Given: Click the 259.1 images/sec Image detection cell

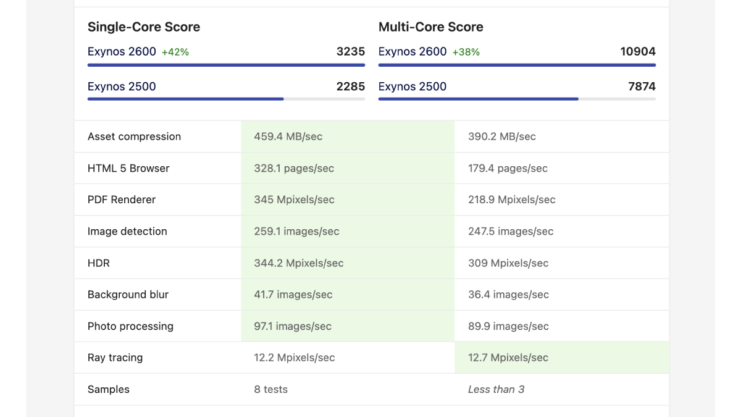Looking at the screenshot, I should [348, 231].
